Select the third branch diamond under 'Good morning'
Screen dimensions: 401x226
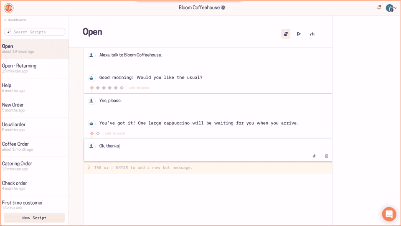click(x=104, y=88)
